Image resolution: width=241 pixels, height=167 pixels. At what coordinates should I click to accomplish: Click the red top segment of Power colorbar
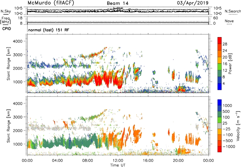(x=220, y=40)
